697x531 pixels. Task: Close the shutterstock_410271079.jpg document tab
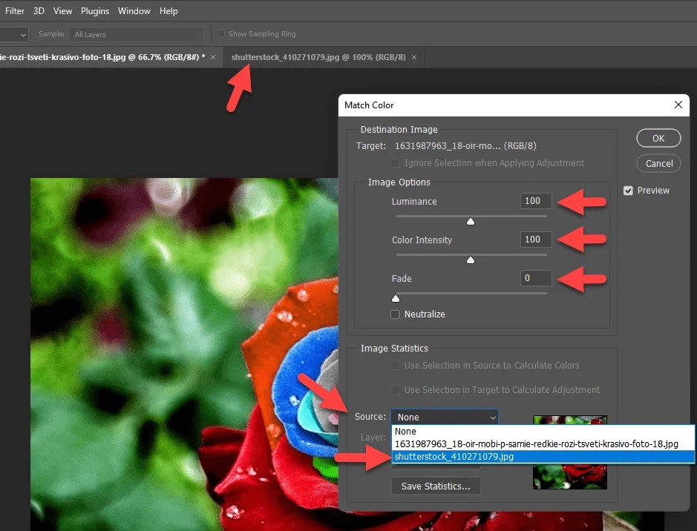point(414,57)
